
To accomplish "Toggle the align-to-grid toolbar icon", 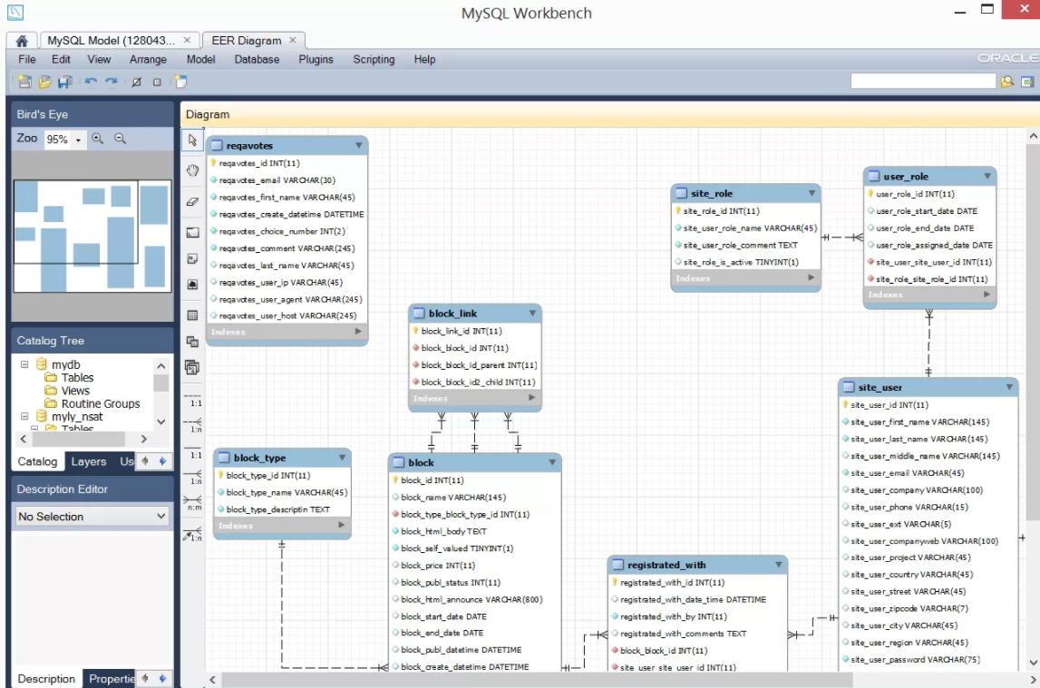I will coord(157,82).
